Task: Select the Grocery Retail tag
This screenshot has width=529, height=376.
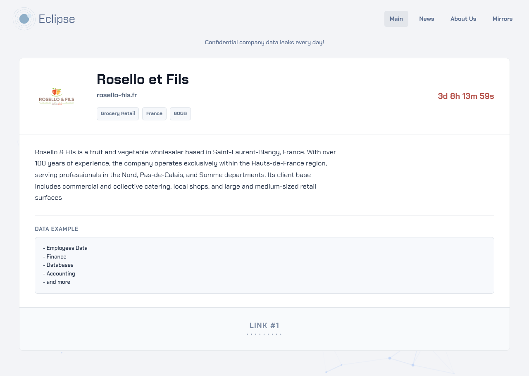Action: coord(118,114)
